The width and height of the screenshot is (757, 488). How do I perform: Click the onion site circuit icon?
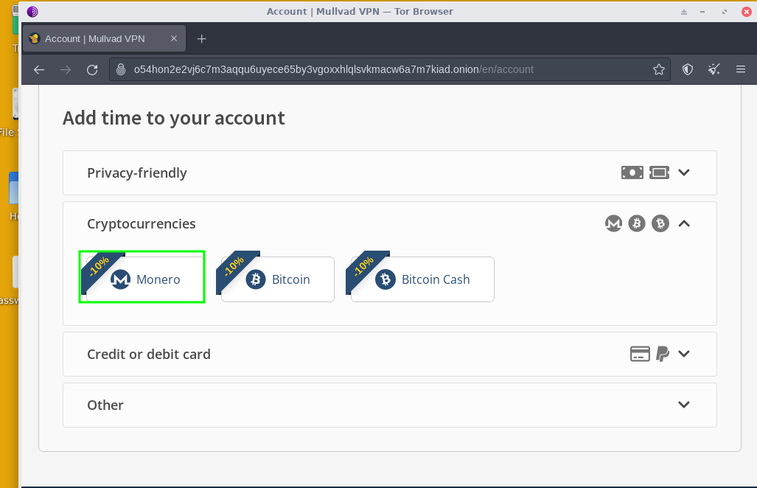(122, 70)
